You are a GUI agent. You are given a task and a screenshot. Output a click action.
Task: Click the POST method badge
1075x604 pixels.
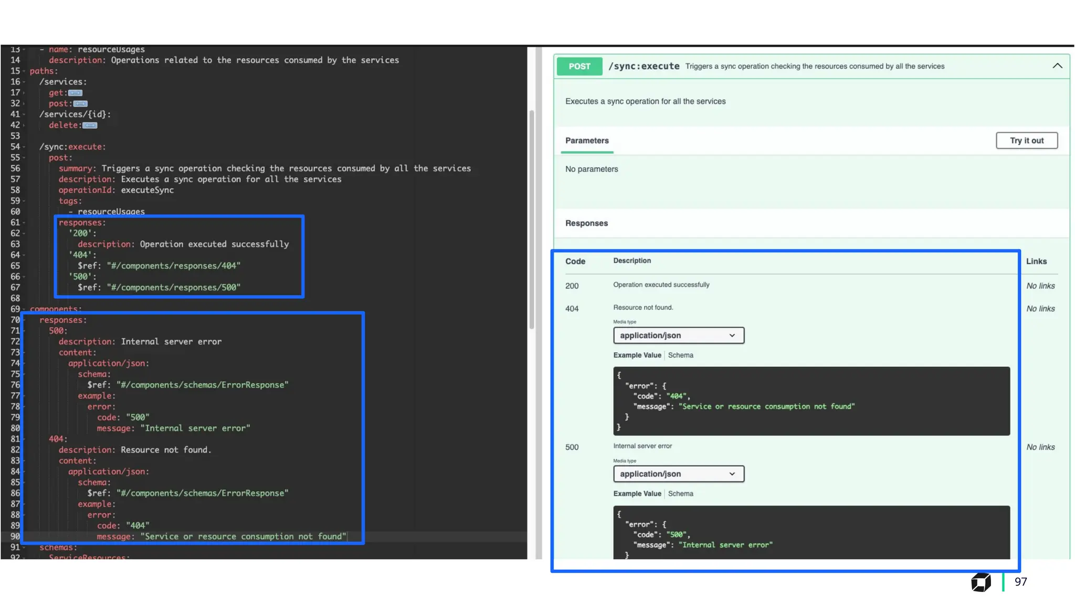(579, 67)
